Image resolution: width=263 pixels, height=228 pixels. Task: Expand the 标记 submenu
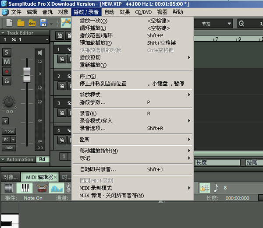pos(132,158)
